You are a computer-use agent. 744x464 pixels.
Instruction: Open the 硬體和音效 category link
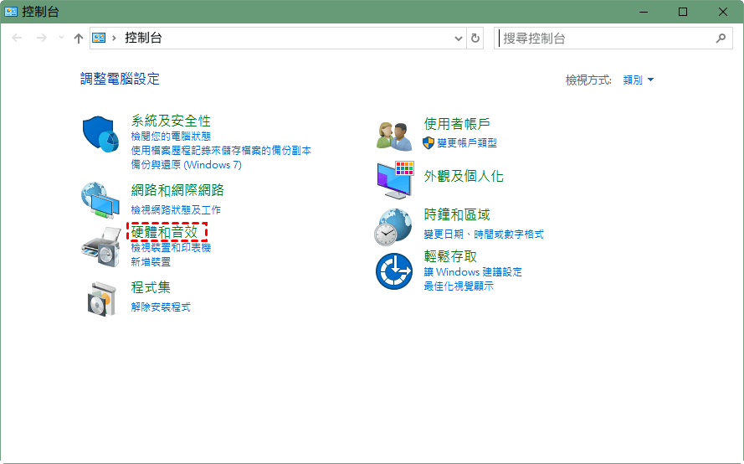point(164,232)
